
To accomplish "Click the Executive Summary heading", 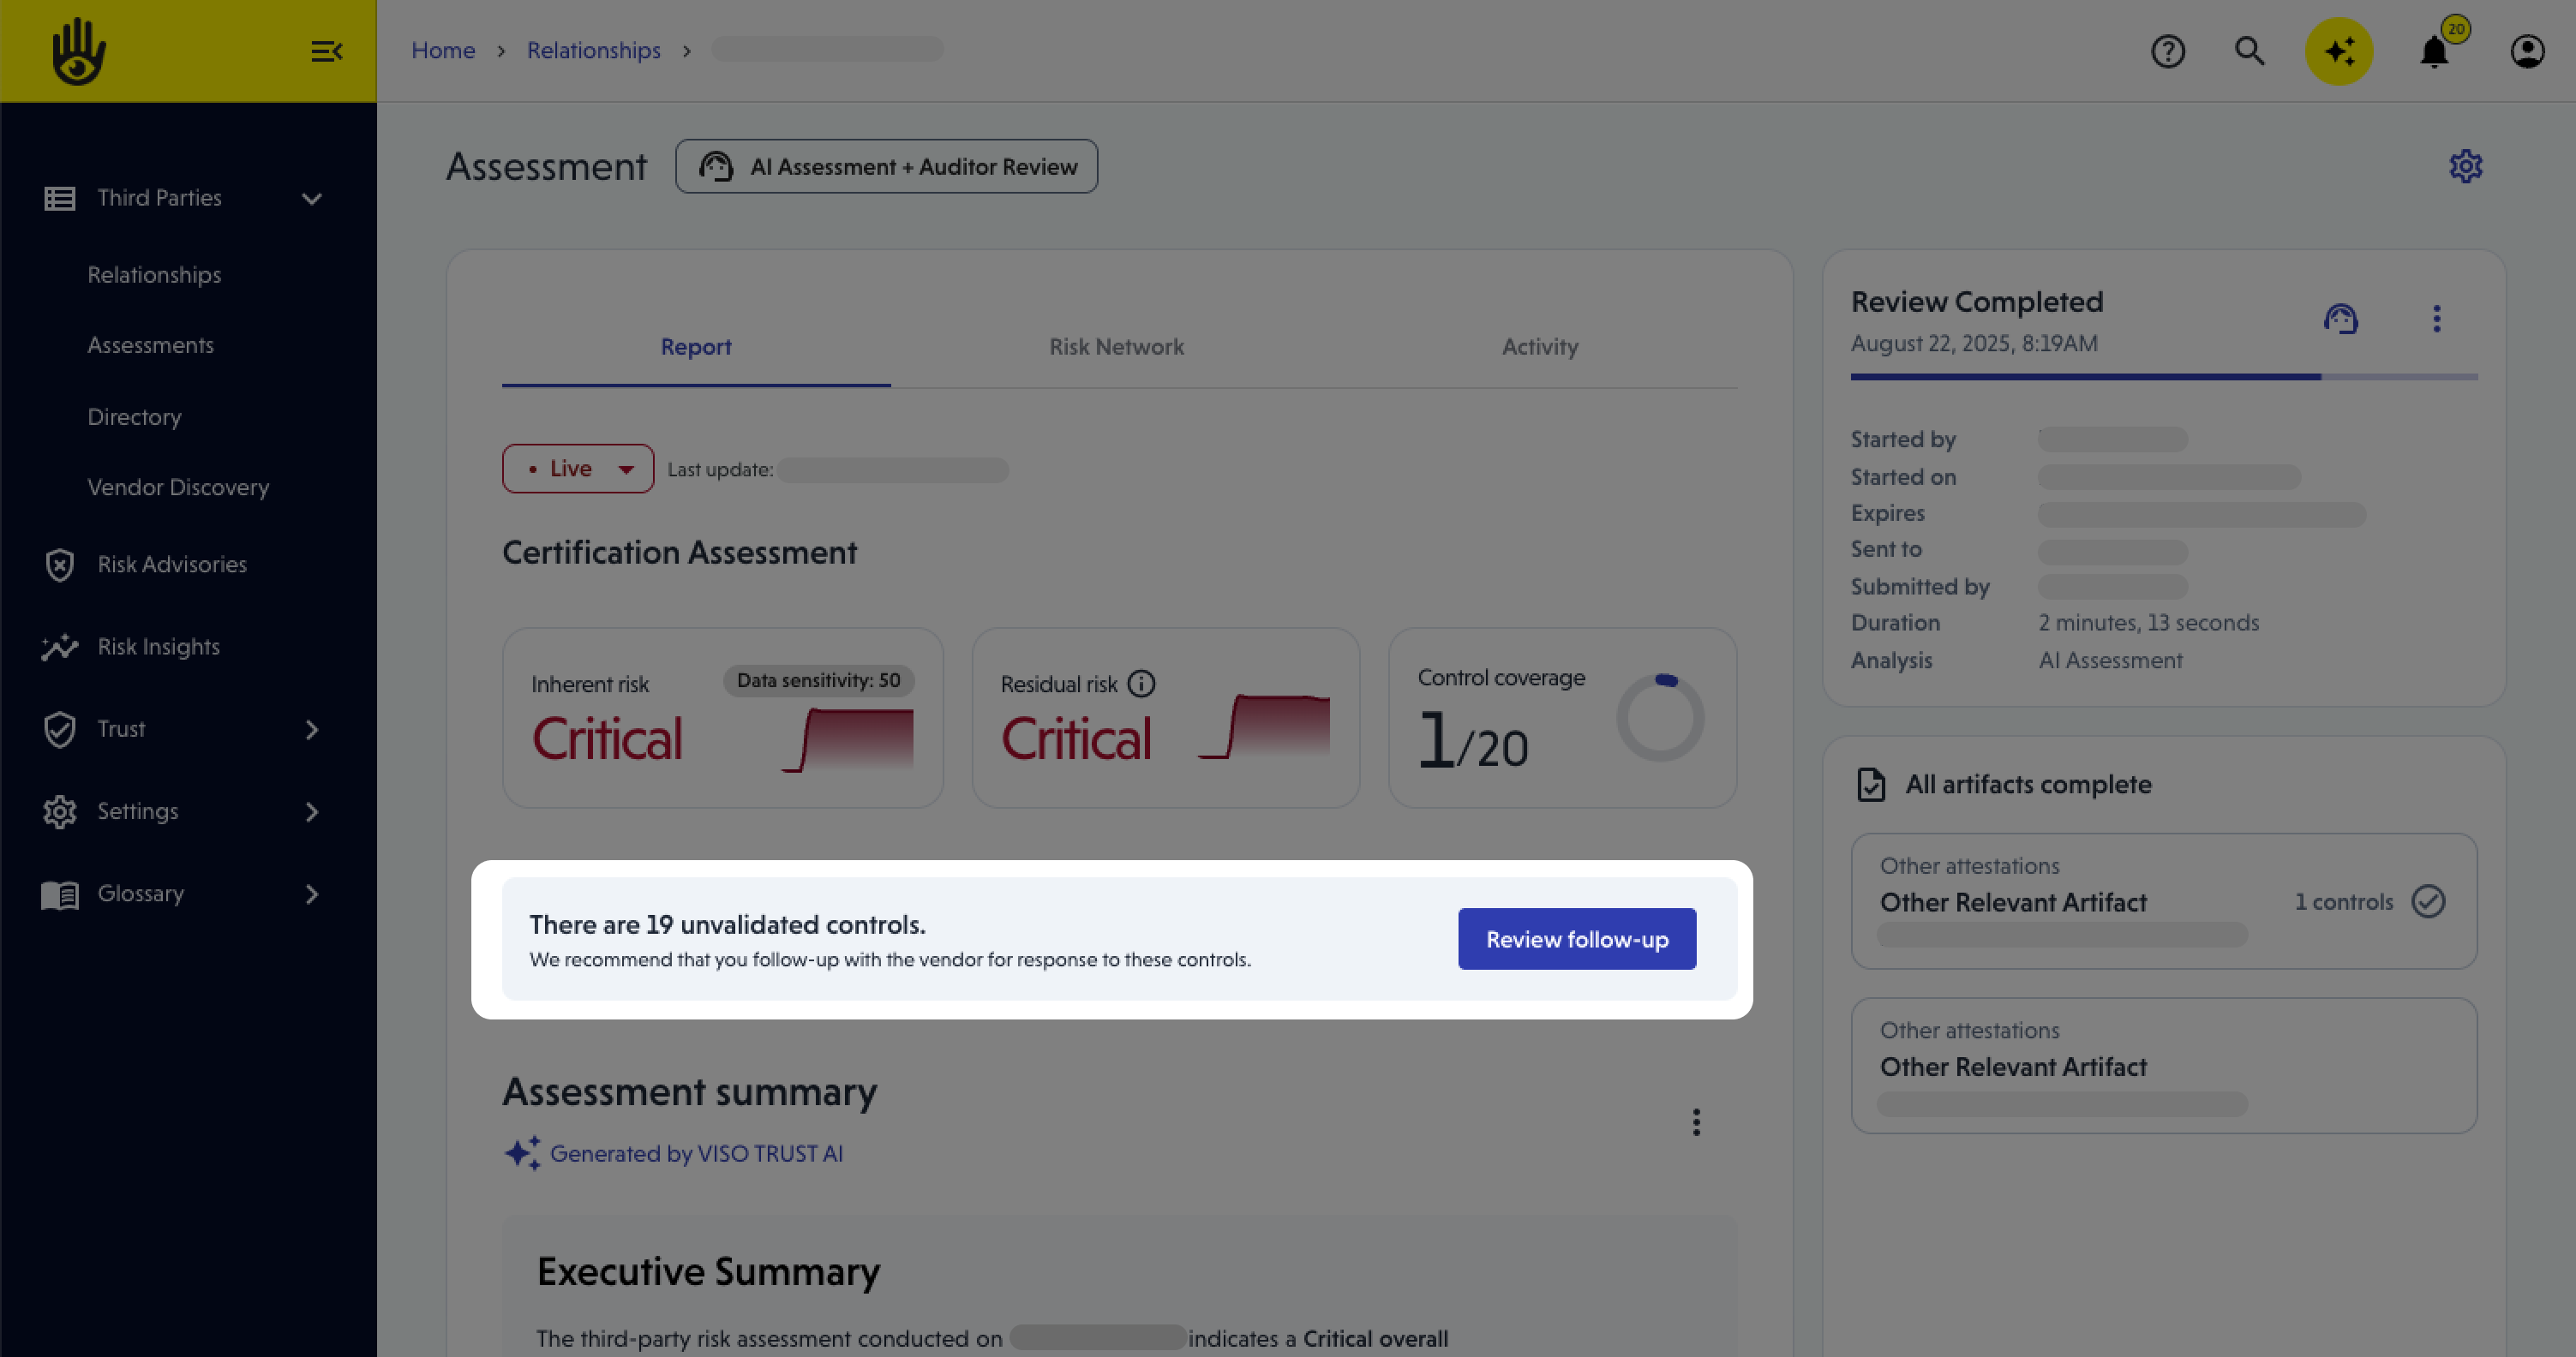I will click(x=708, y=1272).
